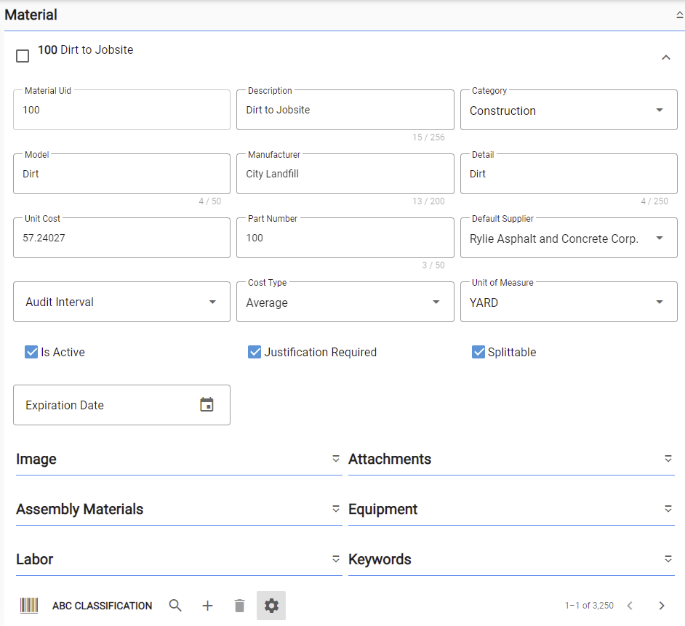Click the ABC CLASSIFICATION button
Image resolution: width=685 pixels, height=626 pixels.
coord(103,606)
